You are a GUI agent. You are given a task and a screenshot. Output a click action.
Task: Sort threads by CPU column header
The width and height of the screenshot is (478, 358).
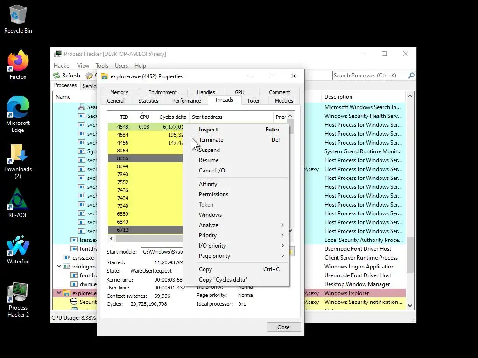[x=142, y=117]
